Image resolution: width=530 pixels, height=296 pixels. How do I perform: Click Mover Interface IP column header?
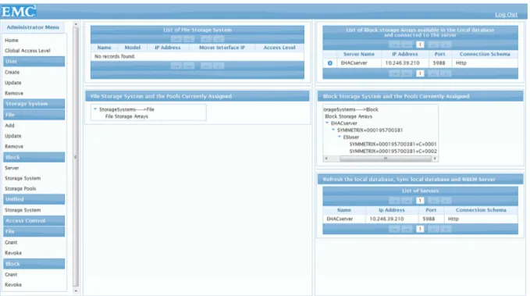pos(222,48)
